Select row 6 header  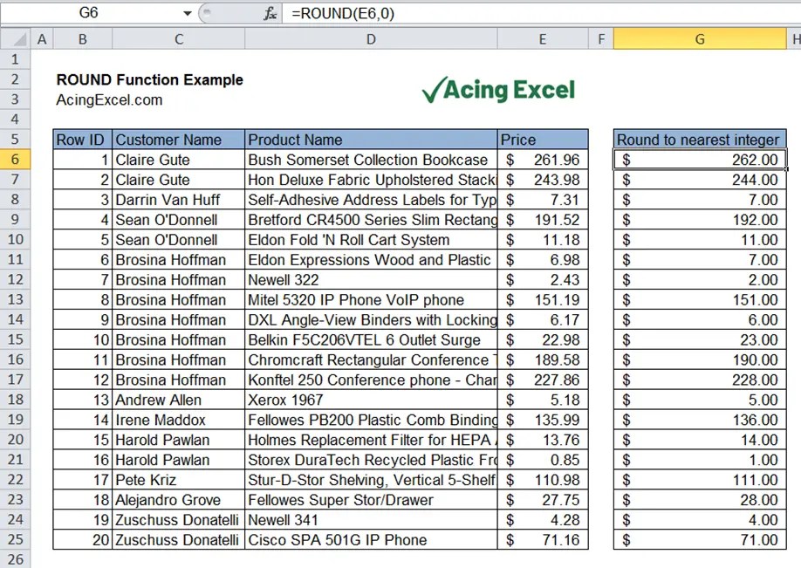(16, 160)
